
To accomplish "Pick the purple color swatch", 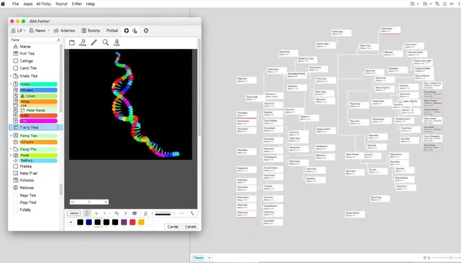I will coord(124,222).
